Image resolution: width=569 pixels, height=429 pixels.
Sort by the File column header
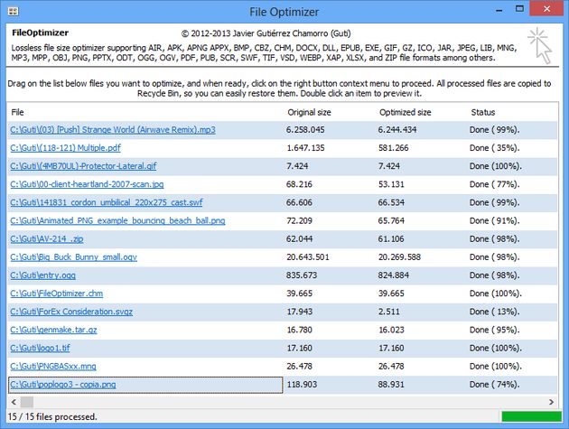pos(17,112)
